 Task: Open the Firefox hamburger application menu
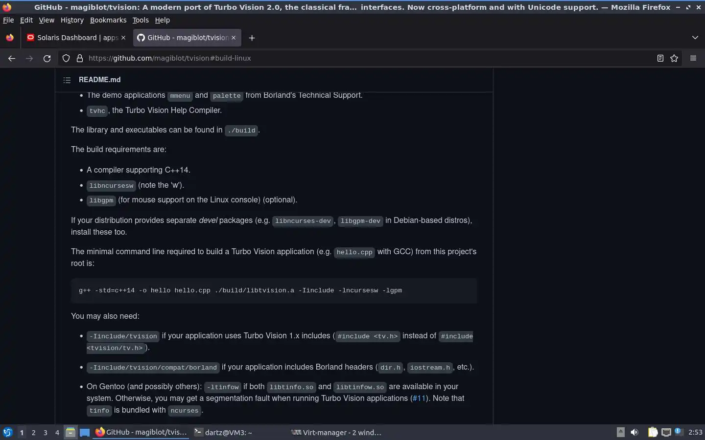693,58
